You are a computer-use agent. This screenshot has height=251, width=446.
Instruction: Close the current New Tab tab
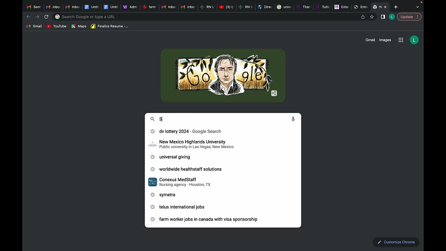(x=385, y=7)
